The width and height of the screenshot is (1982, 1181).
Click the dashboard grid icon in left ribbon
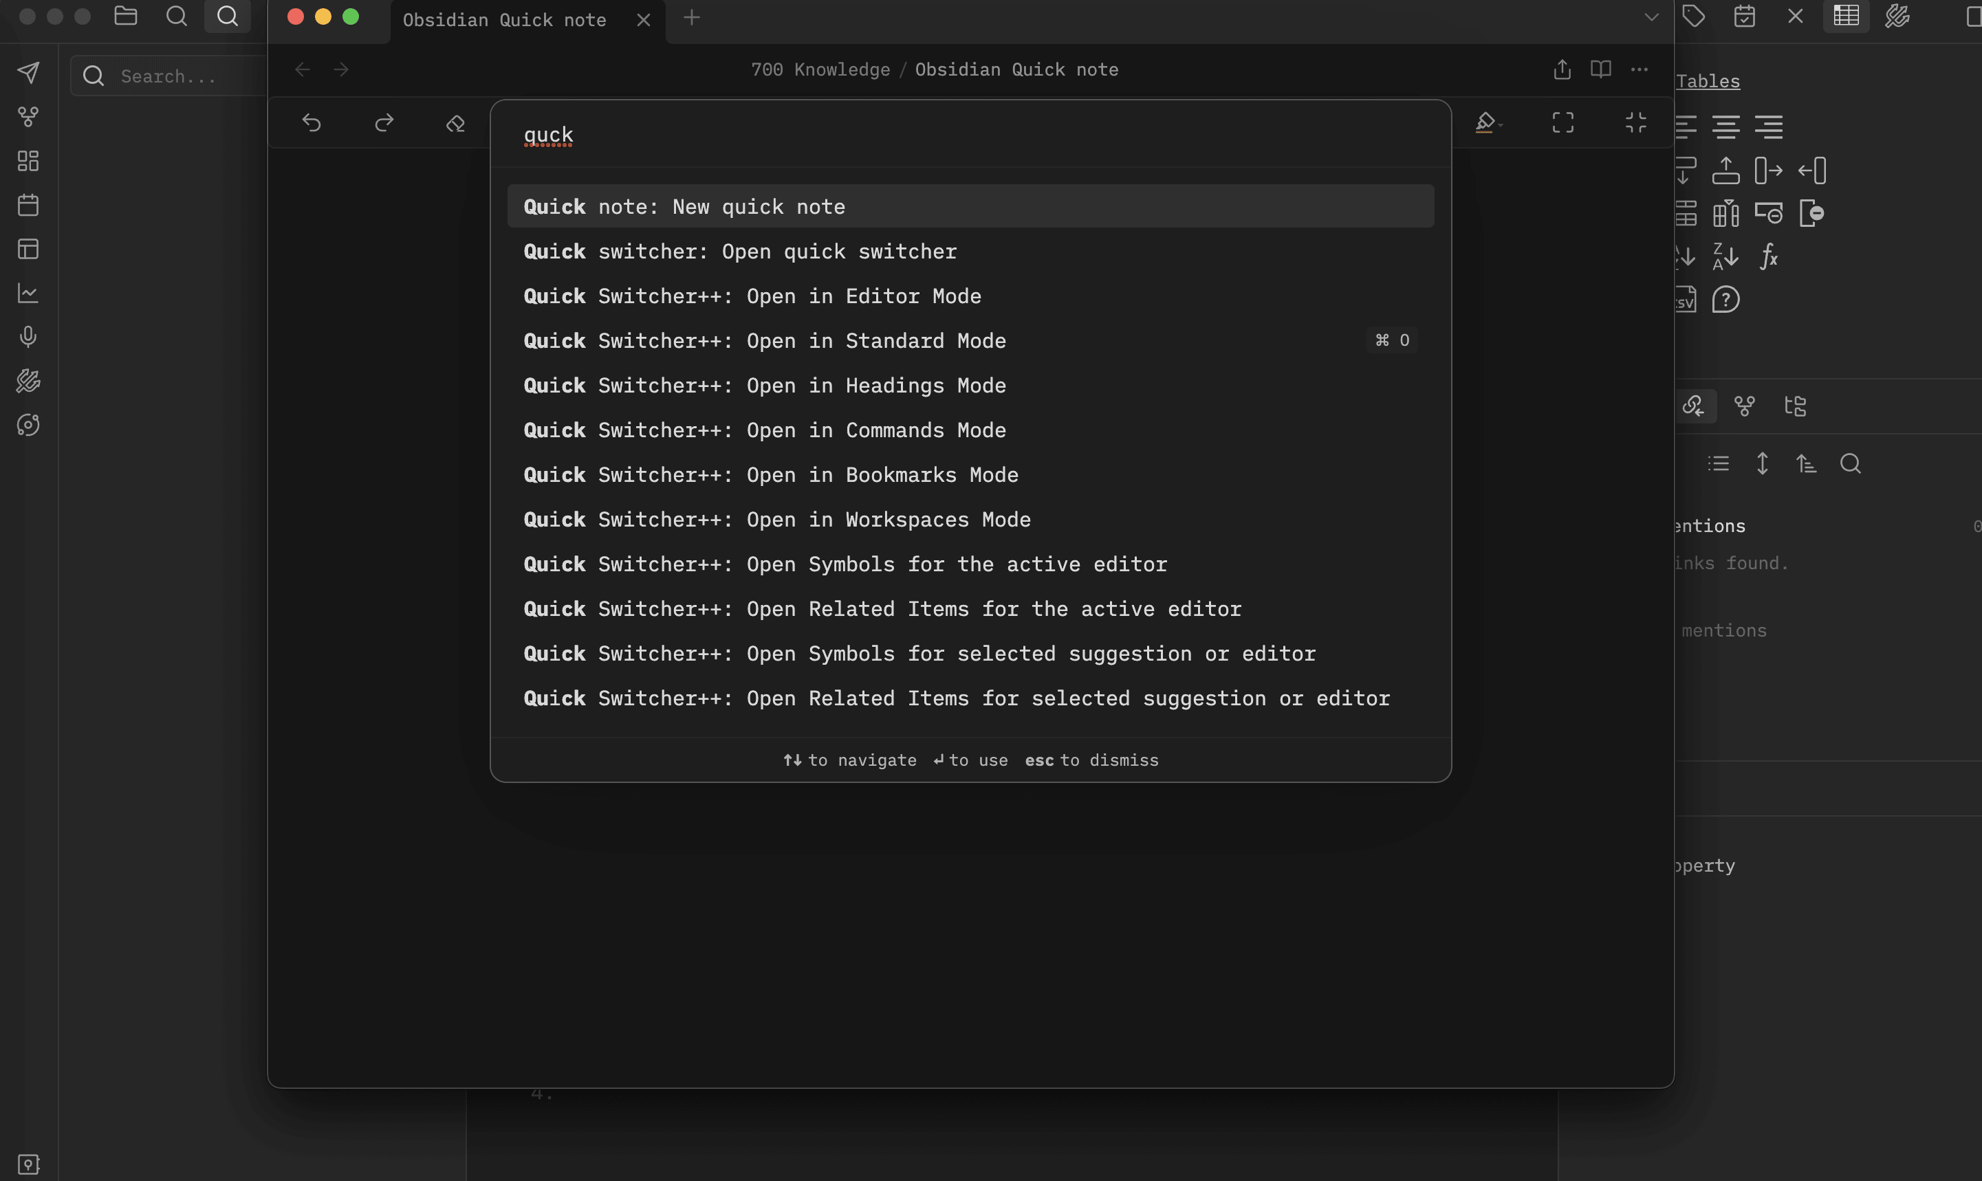point(29,161)
